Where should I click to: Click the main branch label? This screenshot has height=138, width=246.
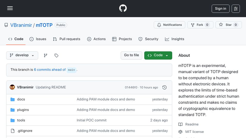click(71, 70)
